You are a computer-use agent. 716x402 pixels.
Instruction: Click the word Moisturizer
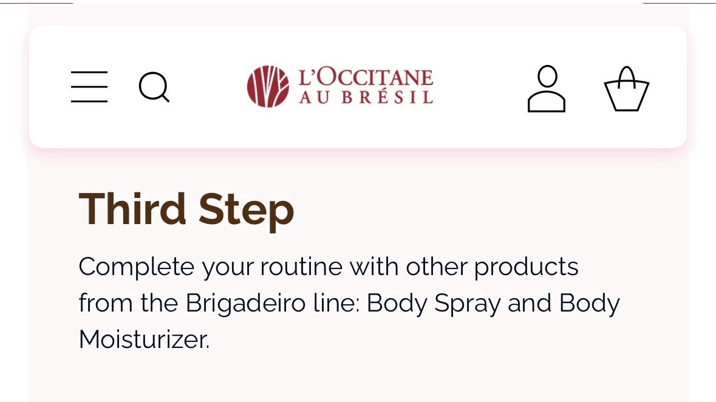pyautogui.click(x=144, y=339)
